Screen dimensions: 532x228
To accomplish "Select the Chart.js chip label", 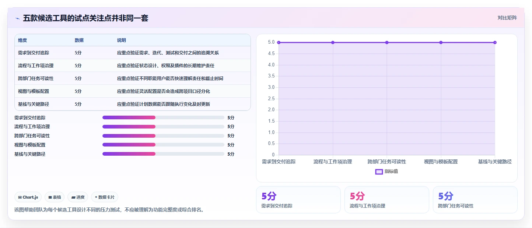I will 30,197.
